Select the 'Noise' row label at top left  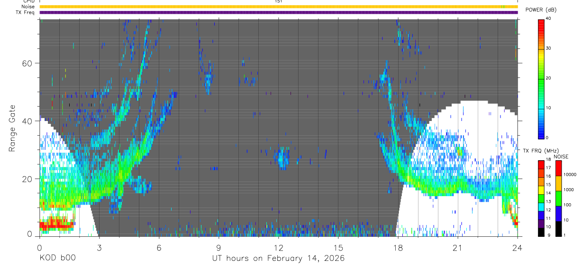(29, 7)
